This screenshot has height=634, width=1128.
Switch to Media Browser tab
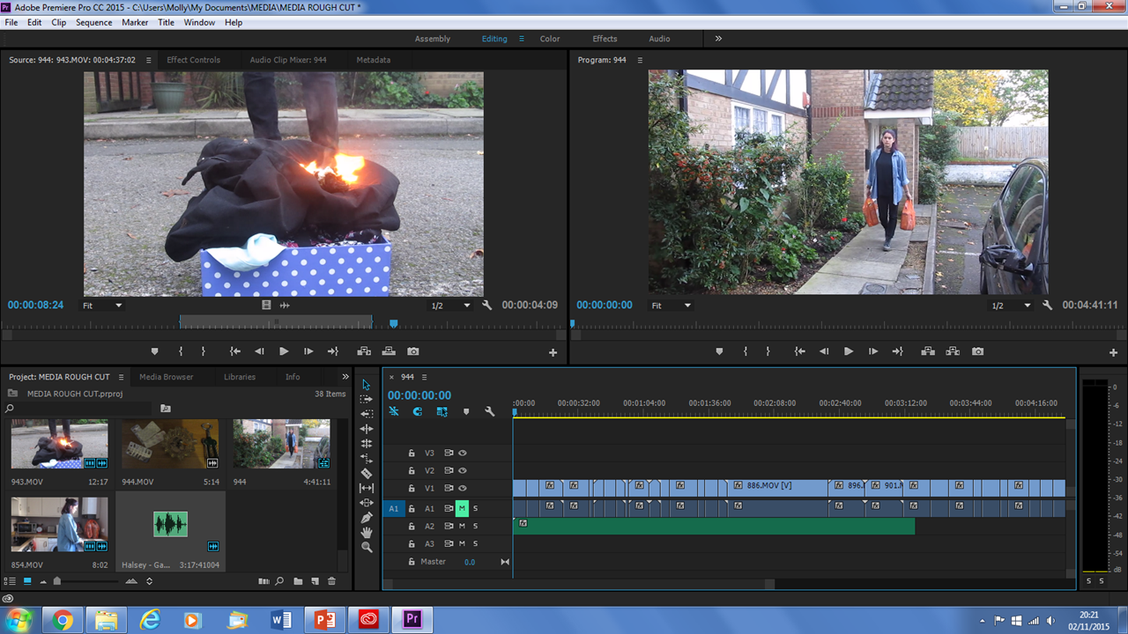[167, 377]
